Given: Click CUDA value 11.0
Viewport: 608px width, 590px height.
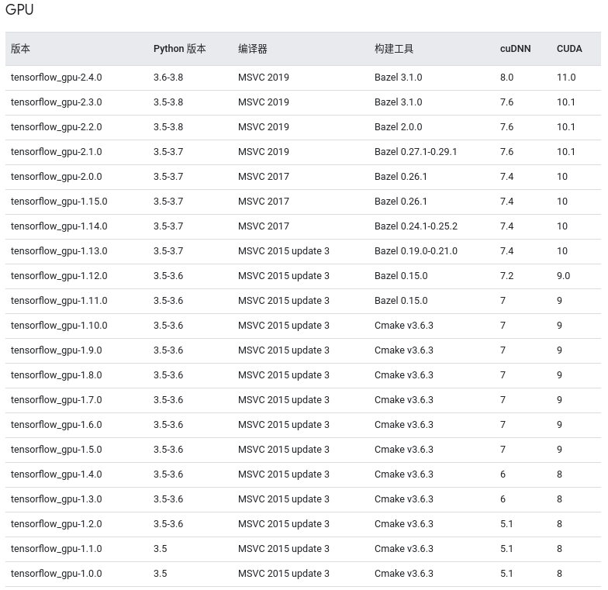Looking at the screenshot, I should click(566, 78).
